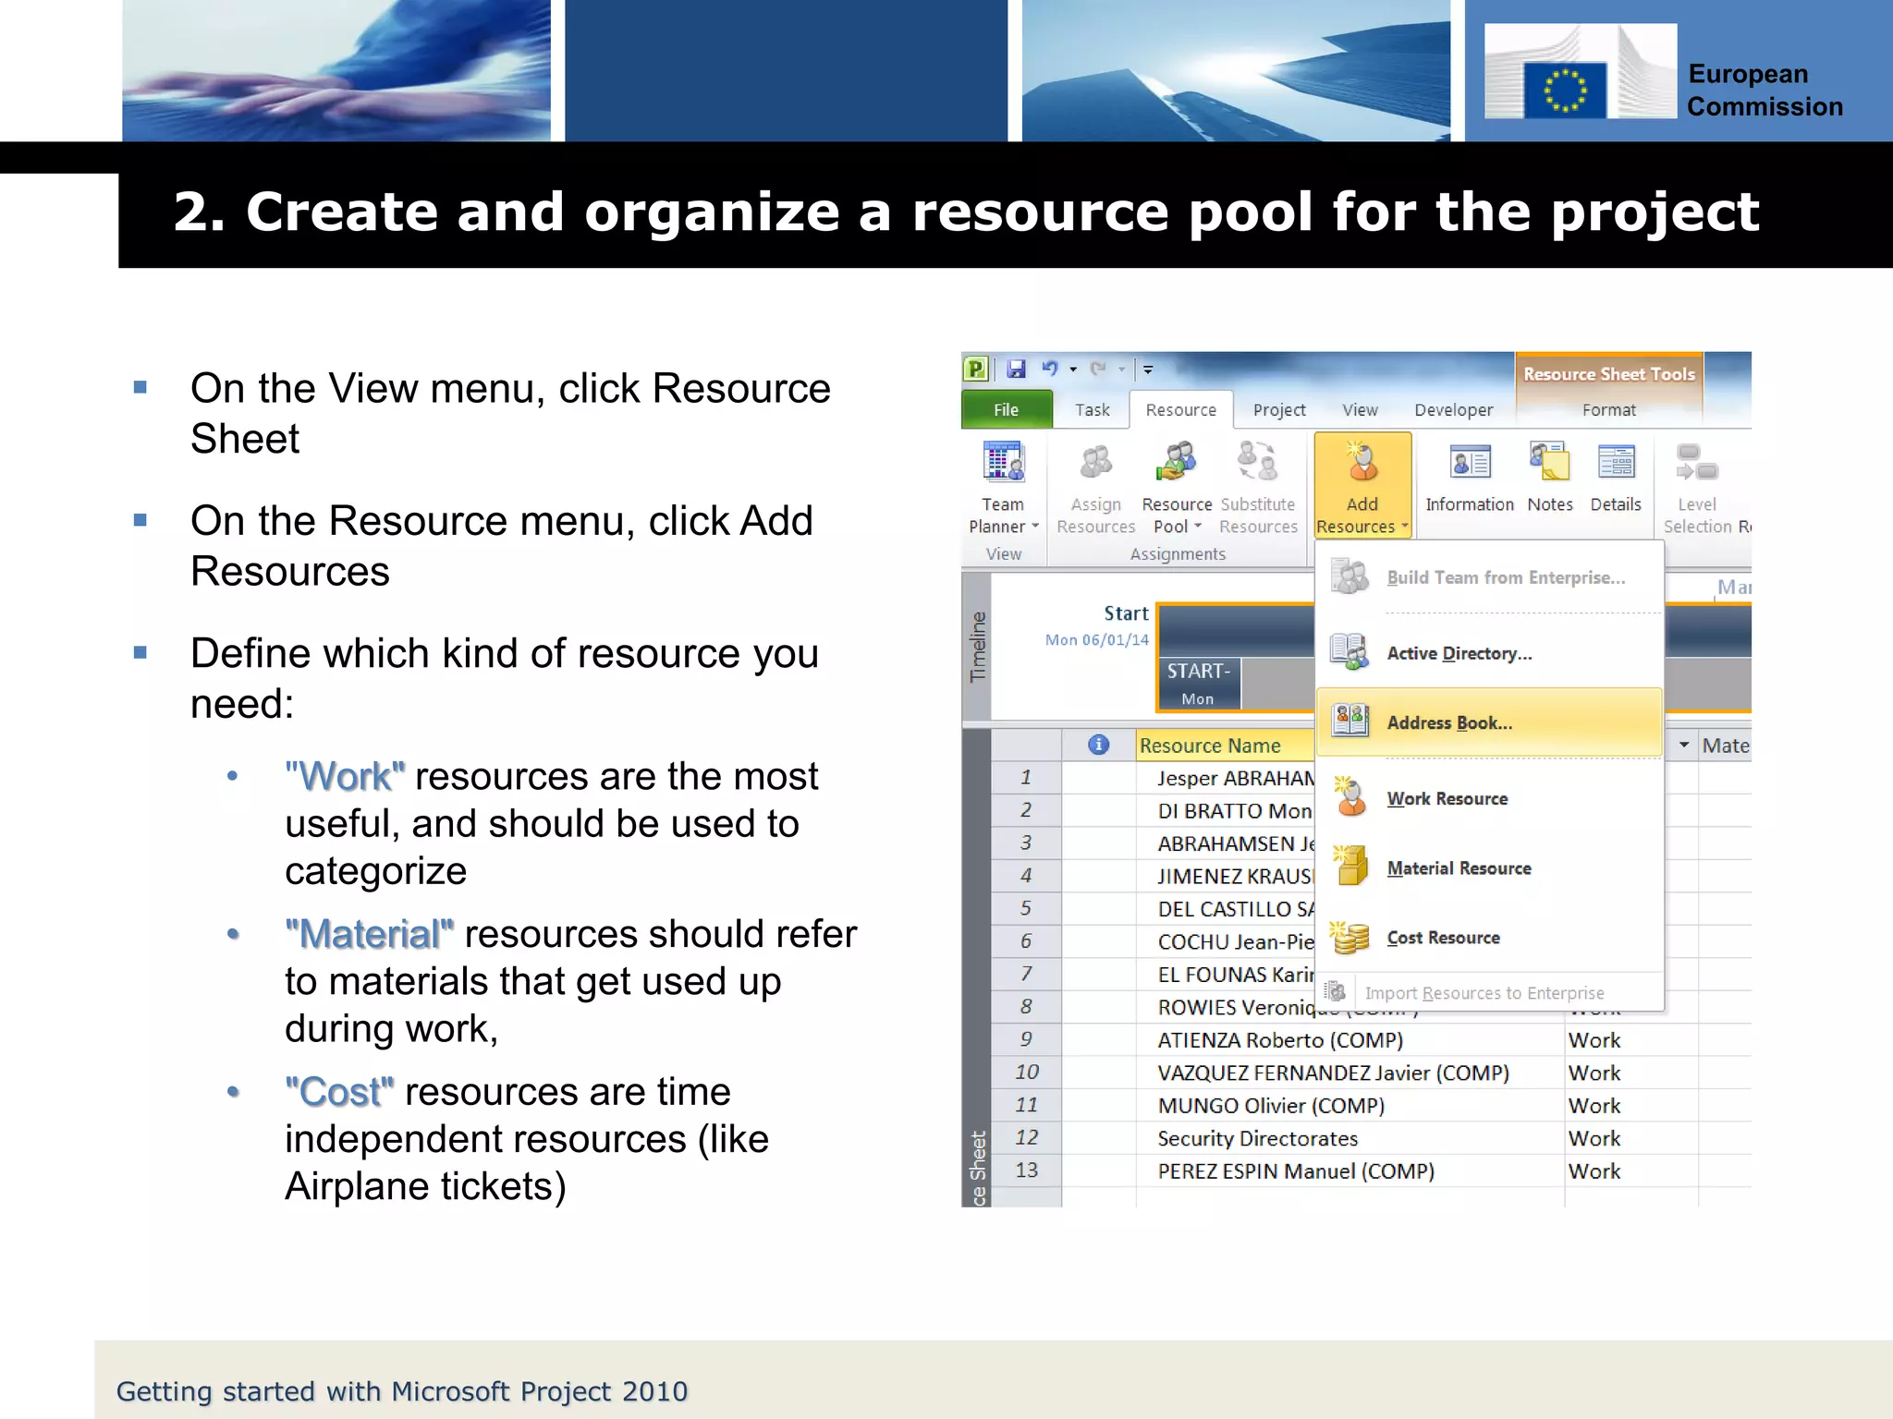Click the Start date Mon 06/01/14 label
Screen dimensions: 1893x1419
1097,640
